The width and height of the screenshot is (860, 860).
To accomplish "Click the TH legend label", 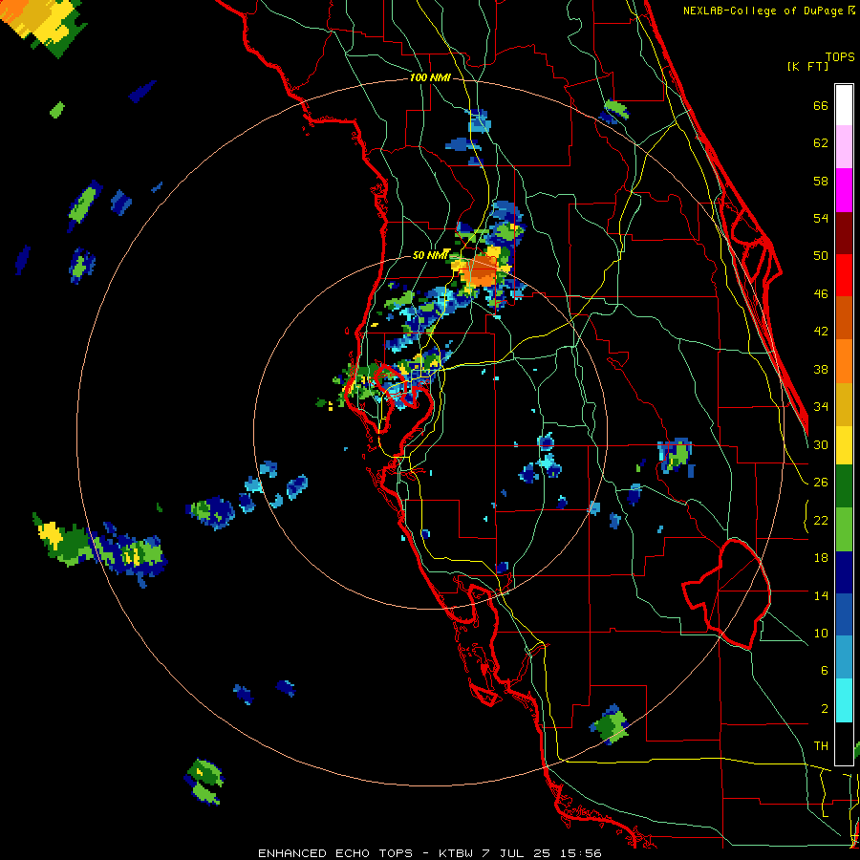I will [x=821, y=745].
